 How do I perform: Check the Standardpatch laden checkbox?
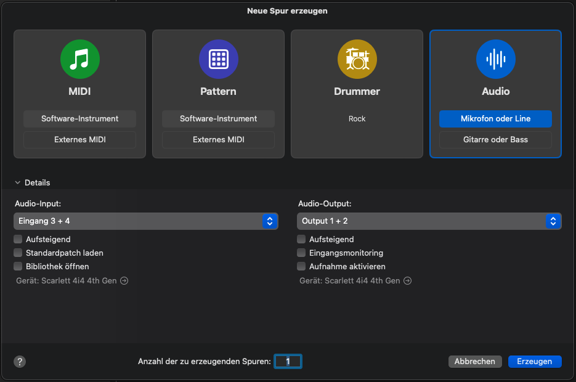click(x=18, y=253)
